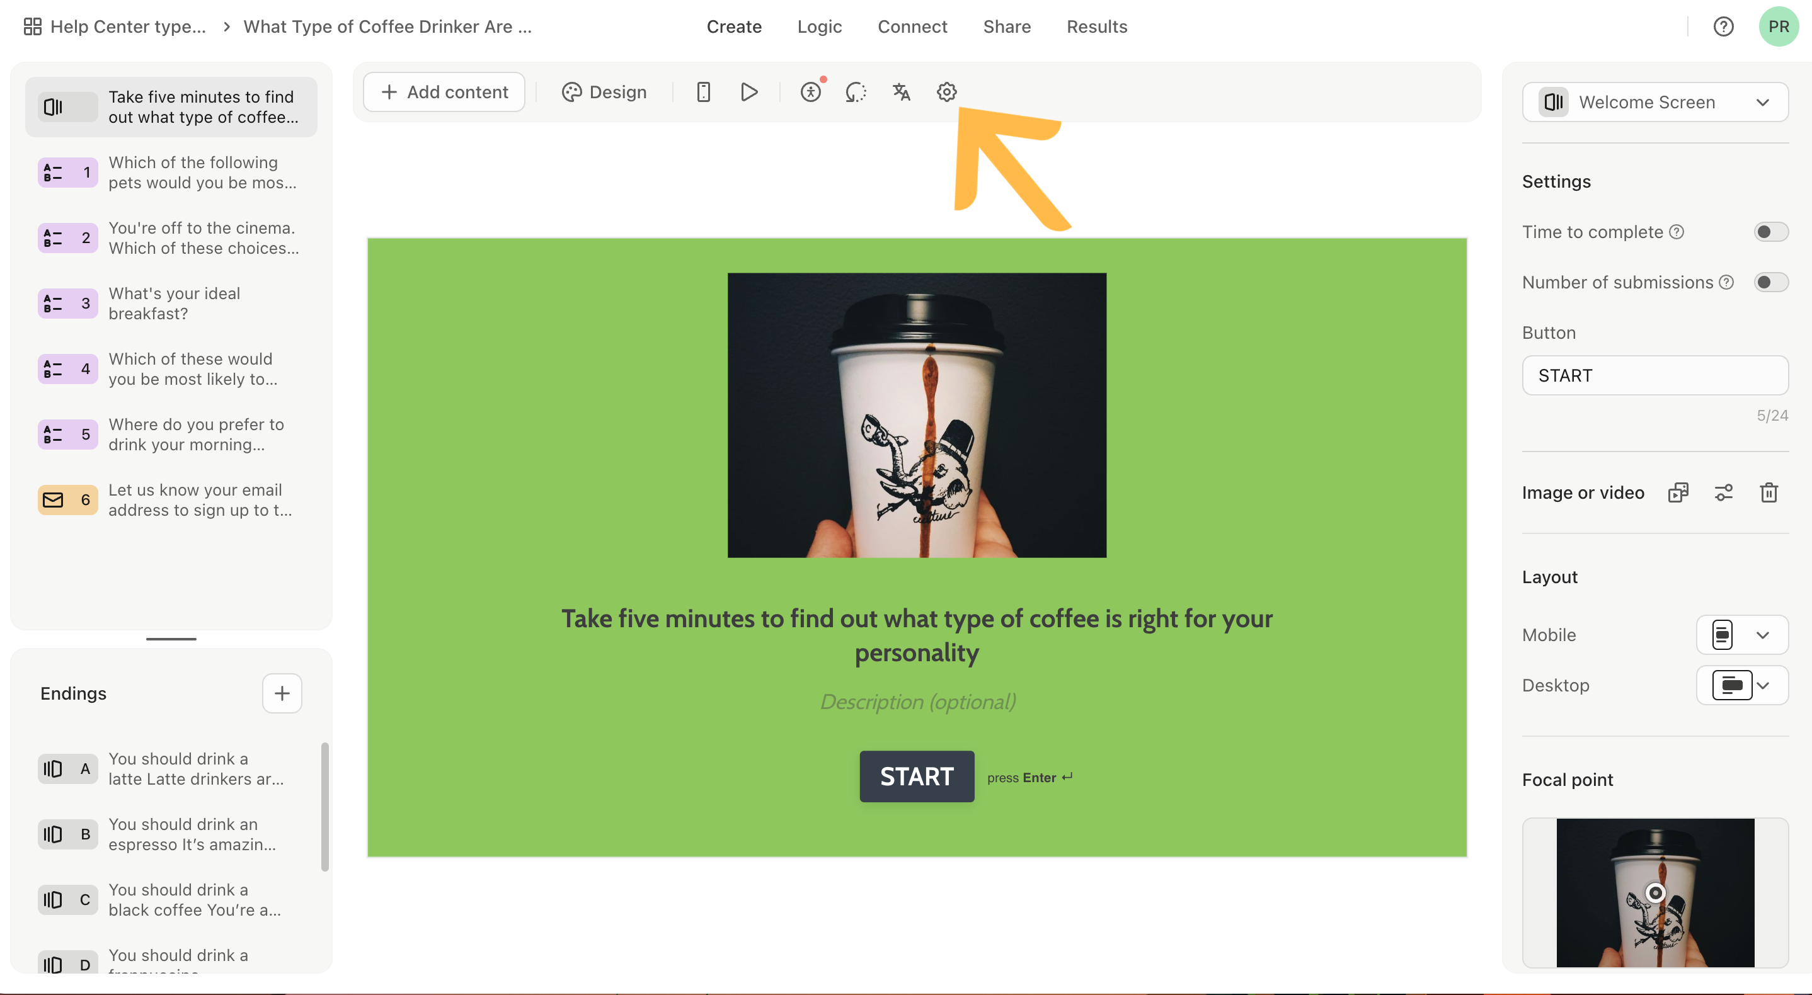The height and width of the screenshot is (995, 1812).
Task: Click the Button text field START
Action: click(1655, 375)
